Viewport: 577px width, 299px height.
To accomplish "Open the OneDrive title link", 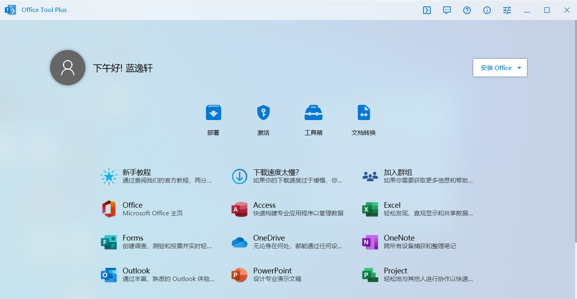I will point(269,238).
